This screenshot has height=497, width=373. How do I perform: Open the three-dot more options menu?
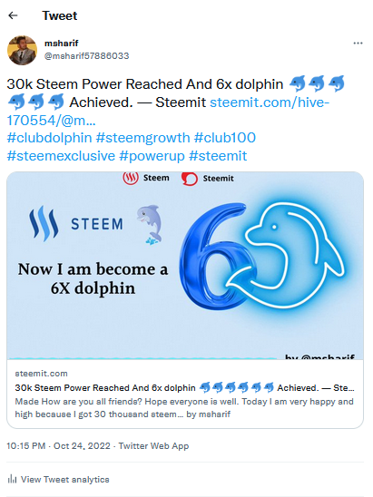[x=358, y=44]
